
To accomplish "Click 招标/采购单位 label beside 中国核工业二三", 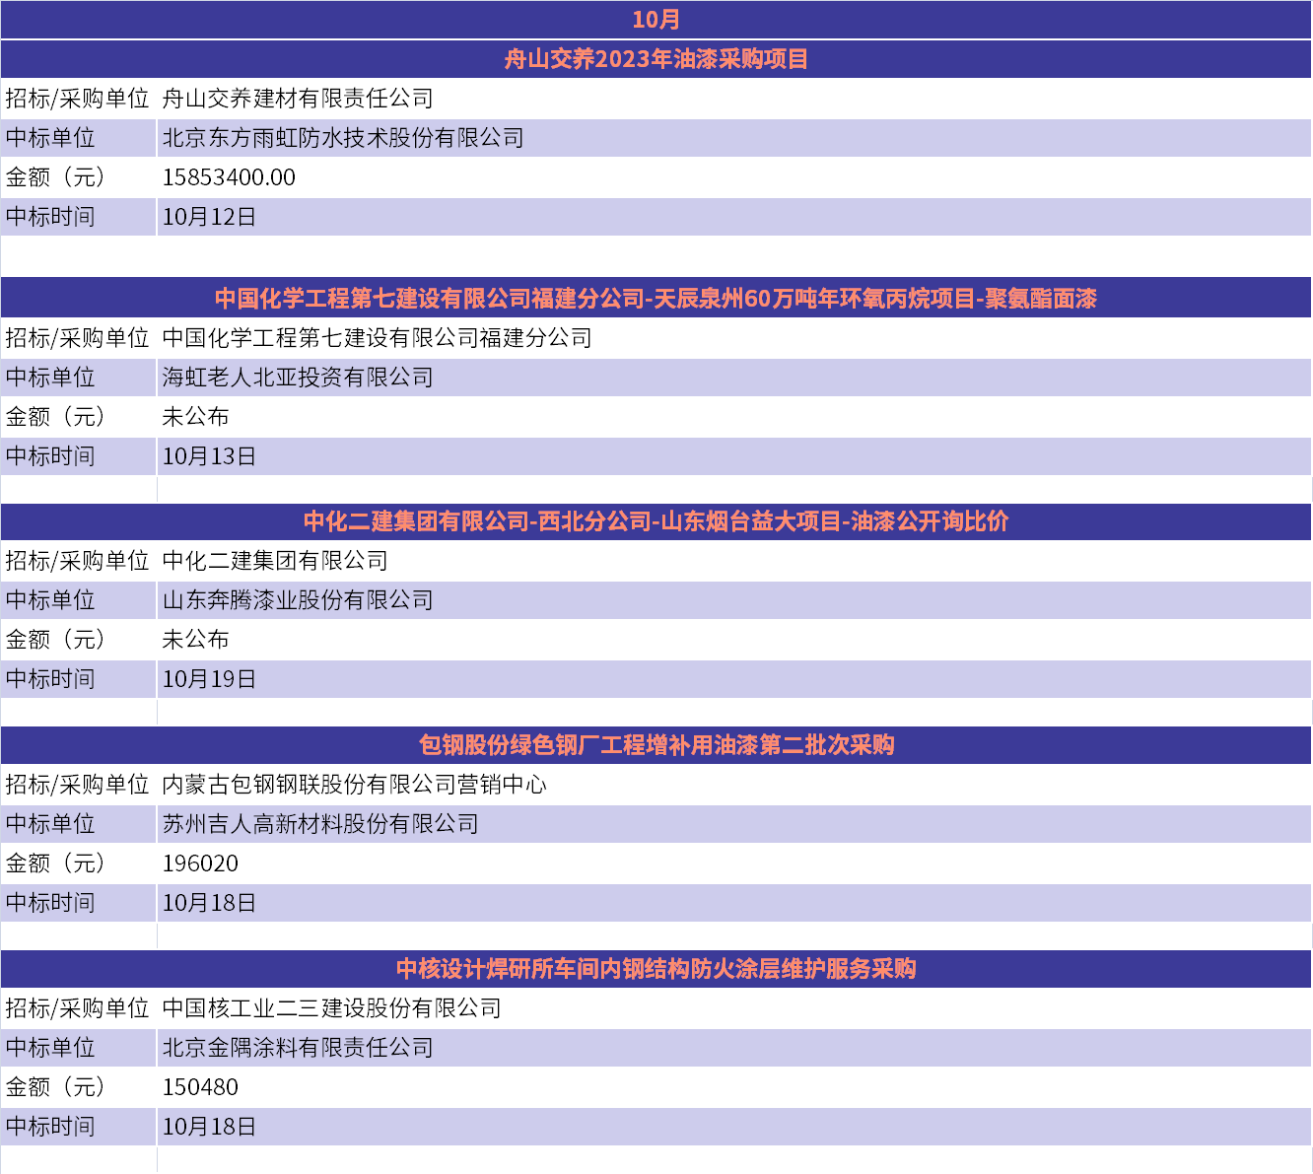I will point(77,1008).
